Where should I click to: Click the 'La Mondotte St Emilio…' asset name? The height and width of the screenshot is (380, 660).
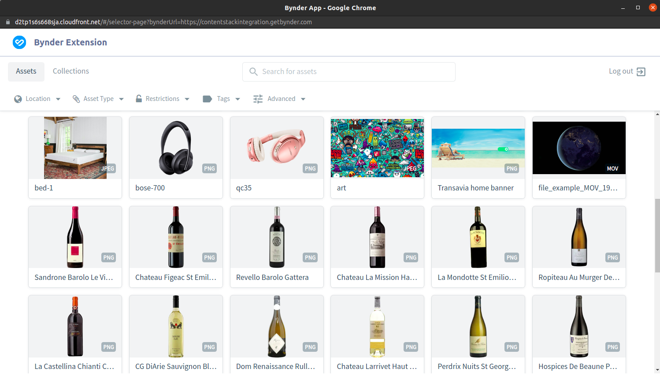pyautogui.click(x=477, y=277)
